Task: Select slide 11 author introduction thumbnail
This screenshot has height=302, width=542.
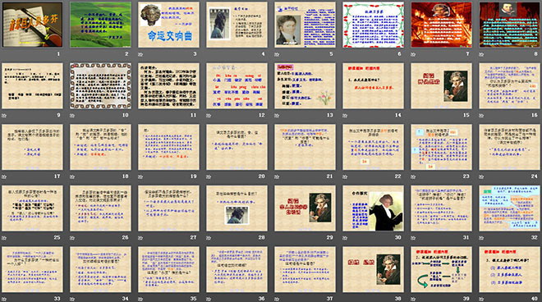Action: click(x=168, y=85)
